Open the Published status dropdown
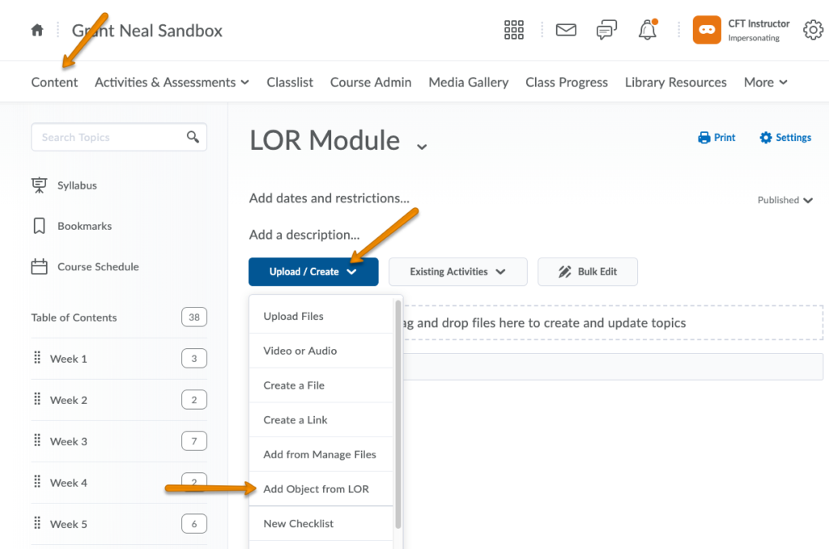829x549 pixels. [784, 200]
